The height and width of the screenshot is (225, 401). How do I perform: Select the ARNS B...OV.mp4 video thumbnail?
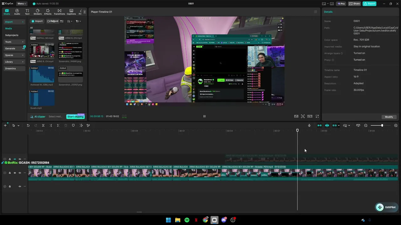pos(42,50)
